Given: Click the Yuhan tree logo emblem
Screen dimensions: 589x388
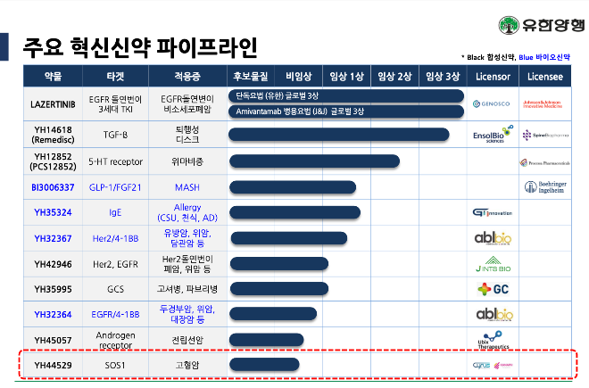Looking at the screenshot, I should point(509,25).
